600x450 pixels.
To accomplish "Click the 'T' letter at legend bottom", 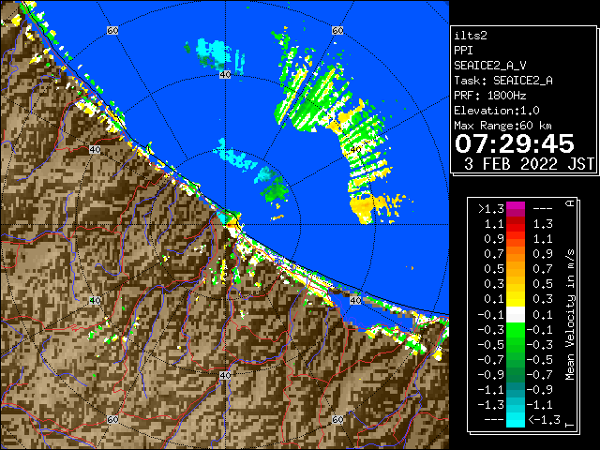I will [x=570, y=425].
